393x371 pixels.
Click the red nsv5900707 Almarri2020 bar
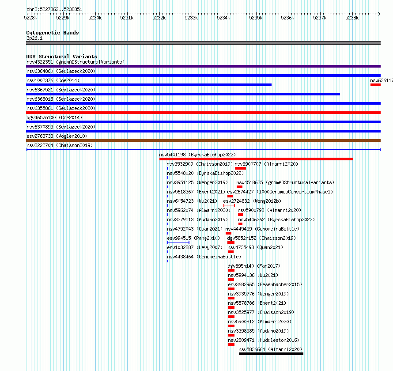pyautogui.click(x=240, y=168)
